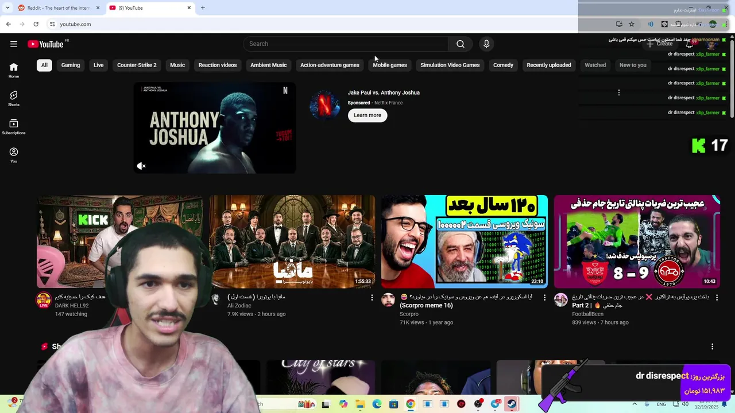Image resolution: width=735 pixels, height=413 pixels.
Task: View site information for youtube.com
Action: point(52,24)
